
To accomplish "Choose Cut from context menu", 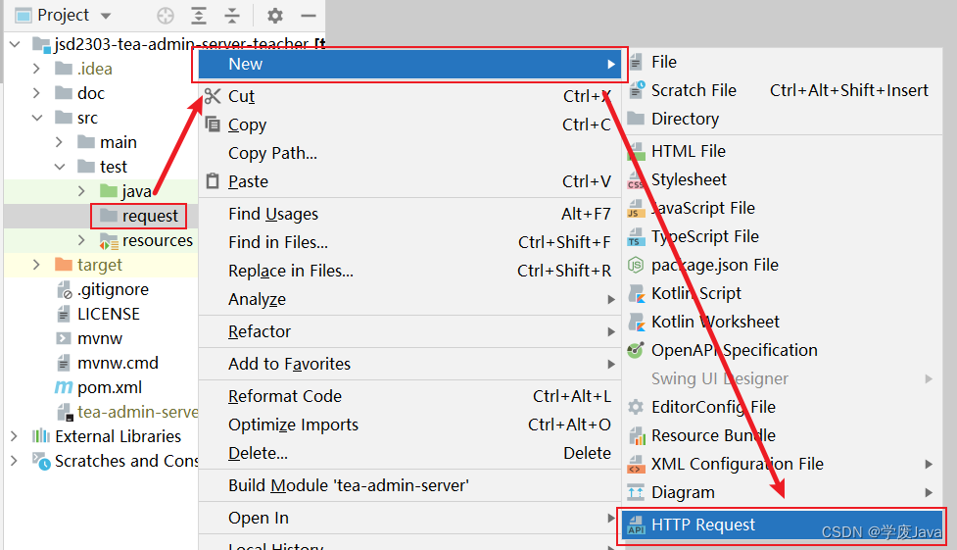I will coord(409,96).
